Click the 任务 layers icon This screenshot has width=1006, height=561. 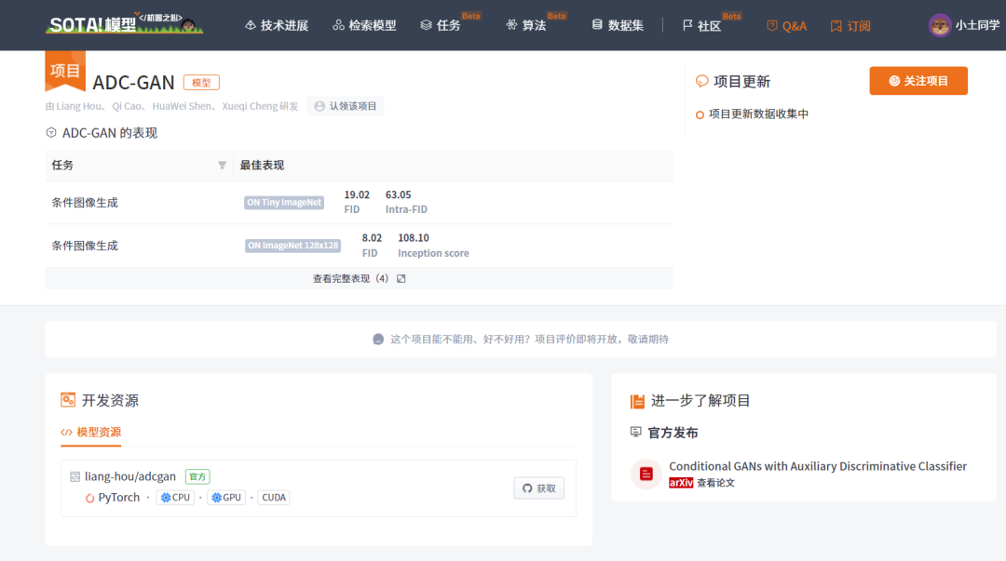point(426,25)
